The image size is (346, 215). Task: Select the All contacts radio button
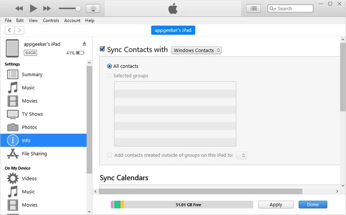point(109,66)
